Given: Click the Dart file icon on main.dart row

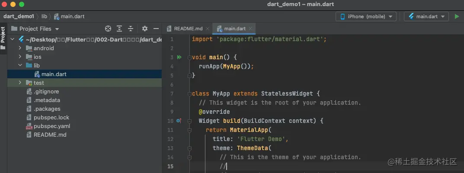Looking at the screenshot, I should coord(37,74).
